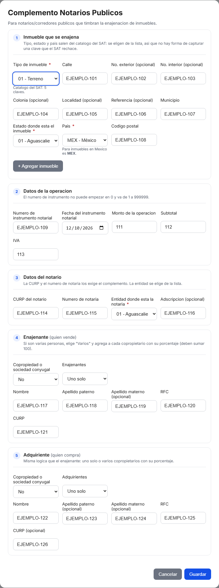The image size is (219, 588).
Task: Click the Datos de la operacion section title
Action: [47, 191]
